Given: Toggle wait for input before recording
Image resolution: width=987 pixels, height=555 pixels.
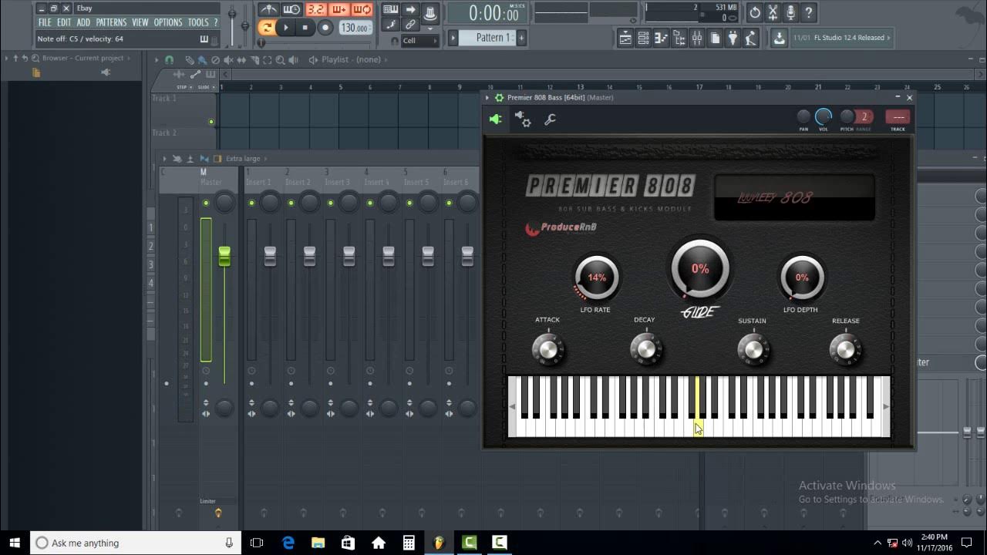Looking at the screenshot, I should (291, 9).
